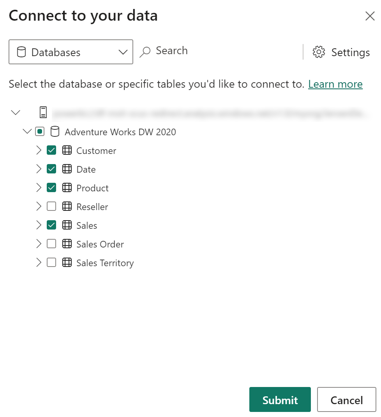Click the table icon next to Product
Screen dimensions: 381x417
pyautogui.click(x=67, y=188)
